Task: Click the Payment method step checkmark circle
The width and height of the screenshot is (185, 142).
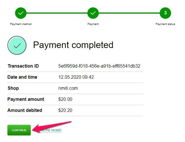Action: 21,13
